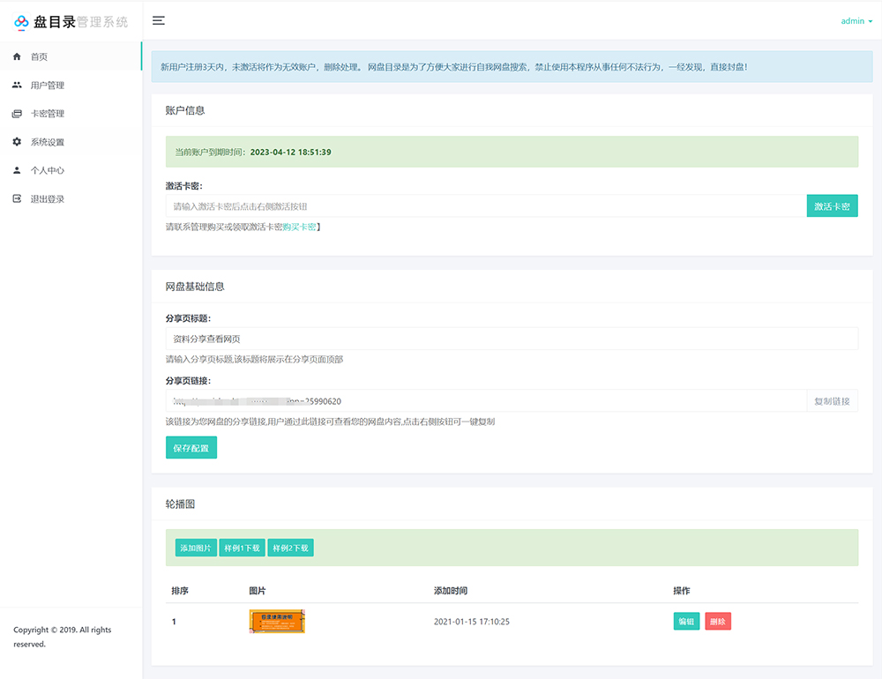Open the orange carousel image thumbnail
This screenshot has height=679, width=882.
(x=277, y=621)
